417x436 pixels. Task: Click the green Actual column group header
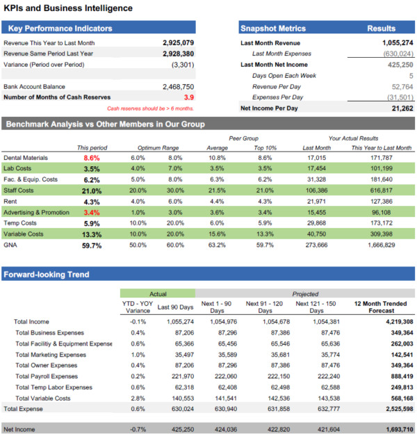tap(157, 294)
